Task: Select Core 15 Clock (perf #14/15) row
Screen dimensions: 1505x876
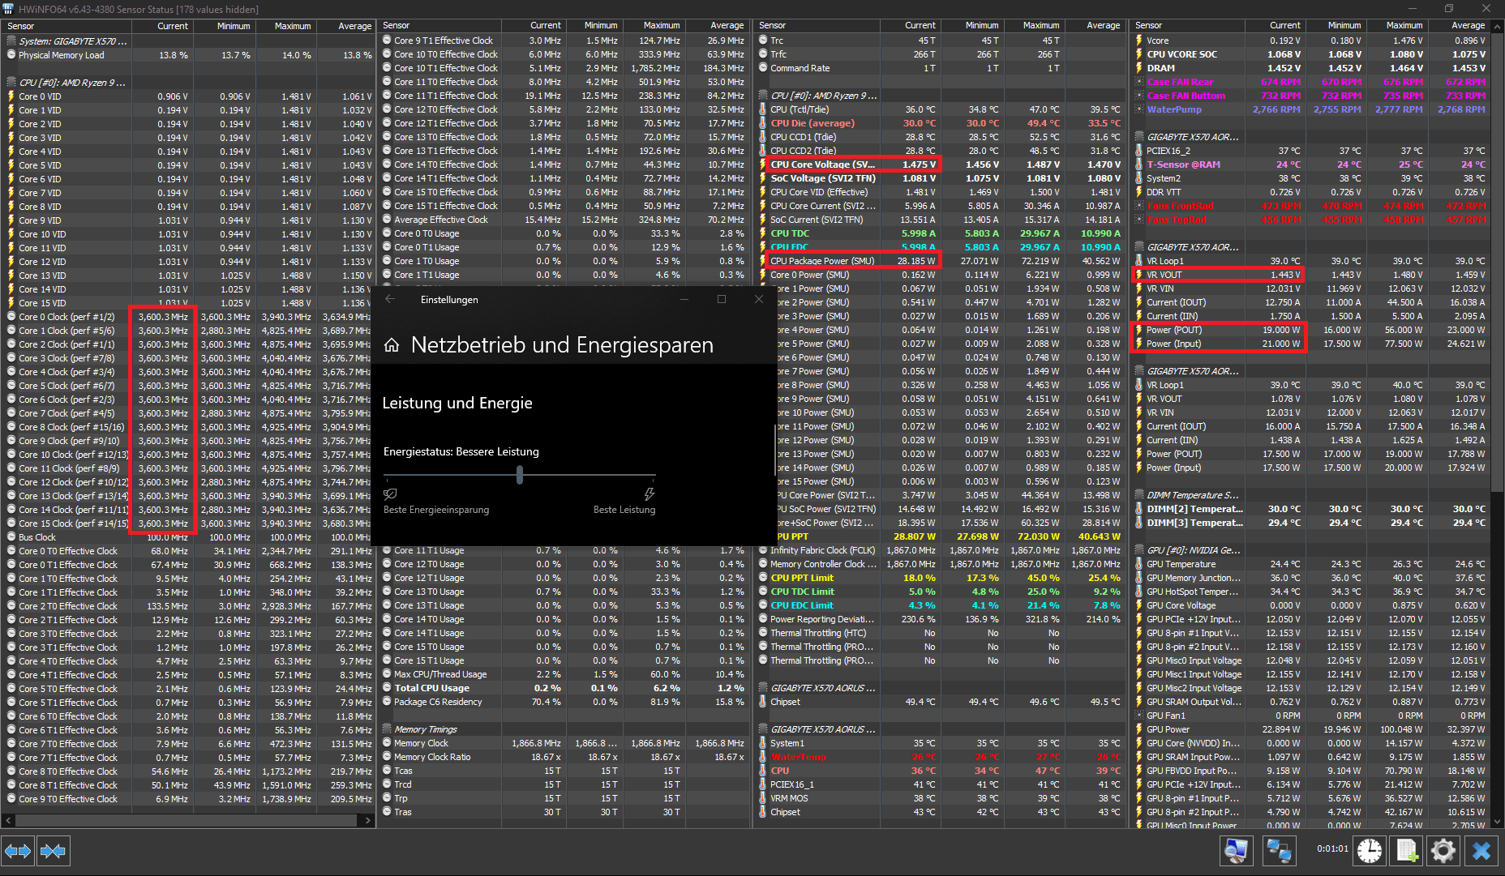Action: click(x=188, y=523)
